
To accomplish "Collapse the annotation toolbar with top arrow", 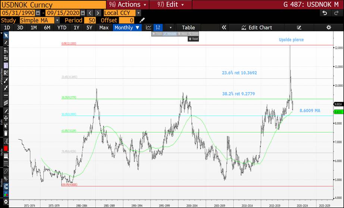I will click(1, 33).
